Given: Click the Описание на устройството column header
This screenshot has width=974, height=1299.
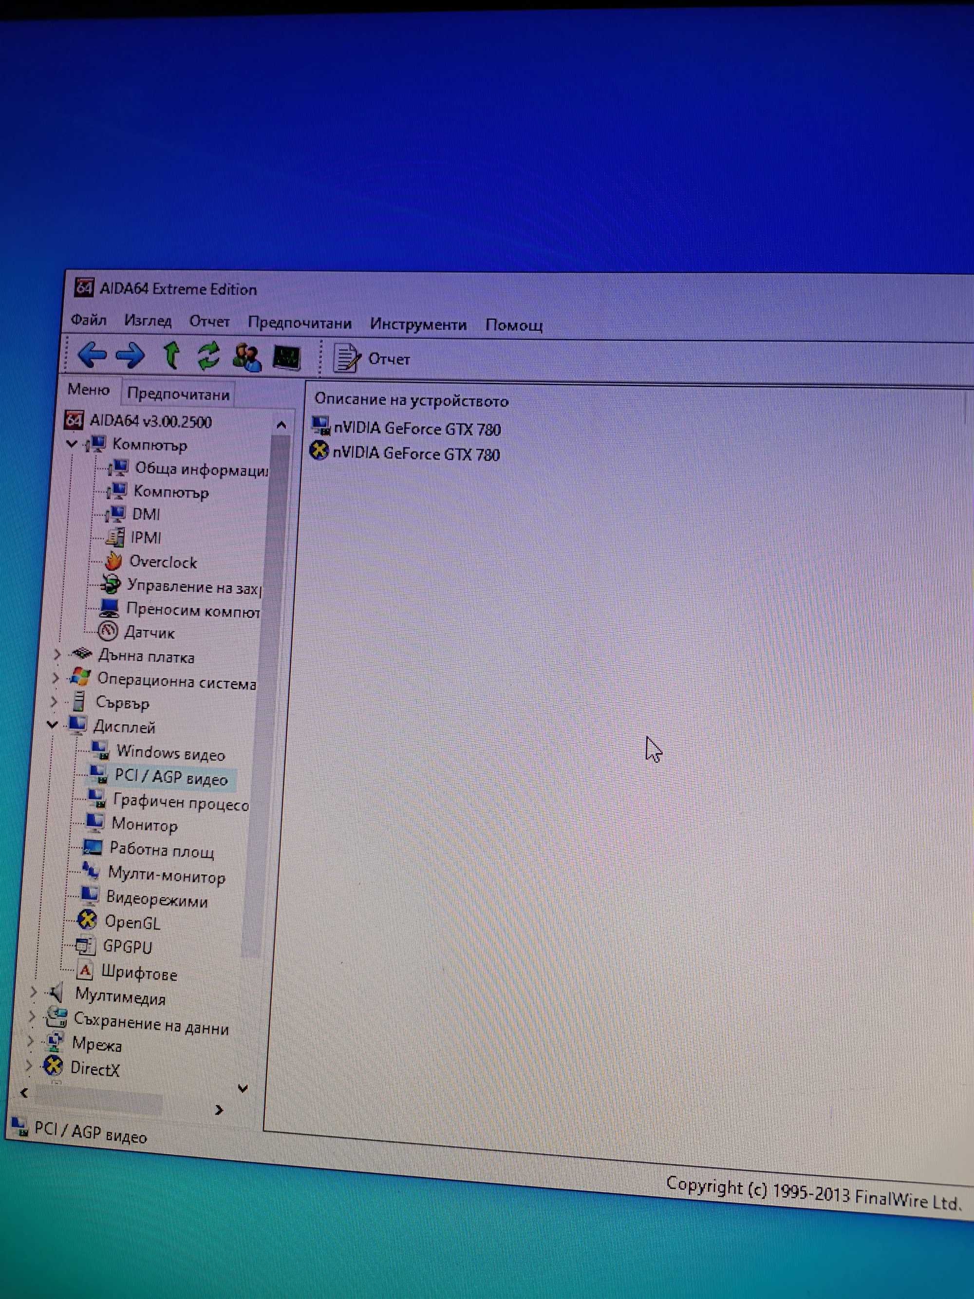Looking at the screenshot, I should click(411, 400).
